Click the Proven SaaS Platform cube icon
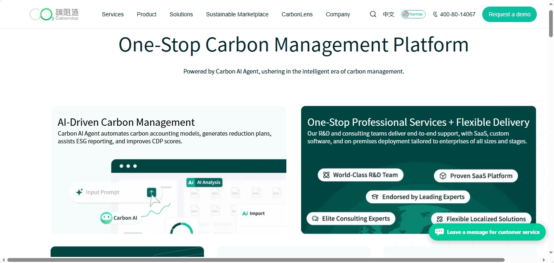The image size is (554, 263). tap(443, 176)
